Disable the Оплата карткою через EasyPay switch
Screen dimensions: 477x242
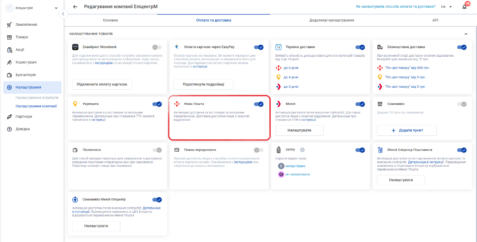point(259,47)
